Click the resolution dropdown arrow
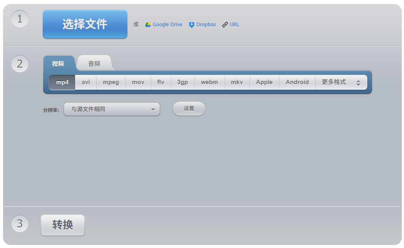The image size is (404, 248). click(153, 110)
